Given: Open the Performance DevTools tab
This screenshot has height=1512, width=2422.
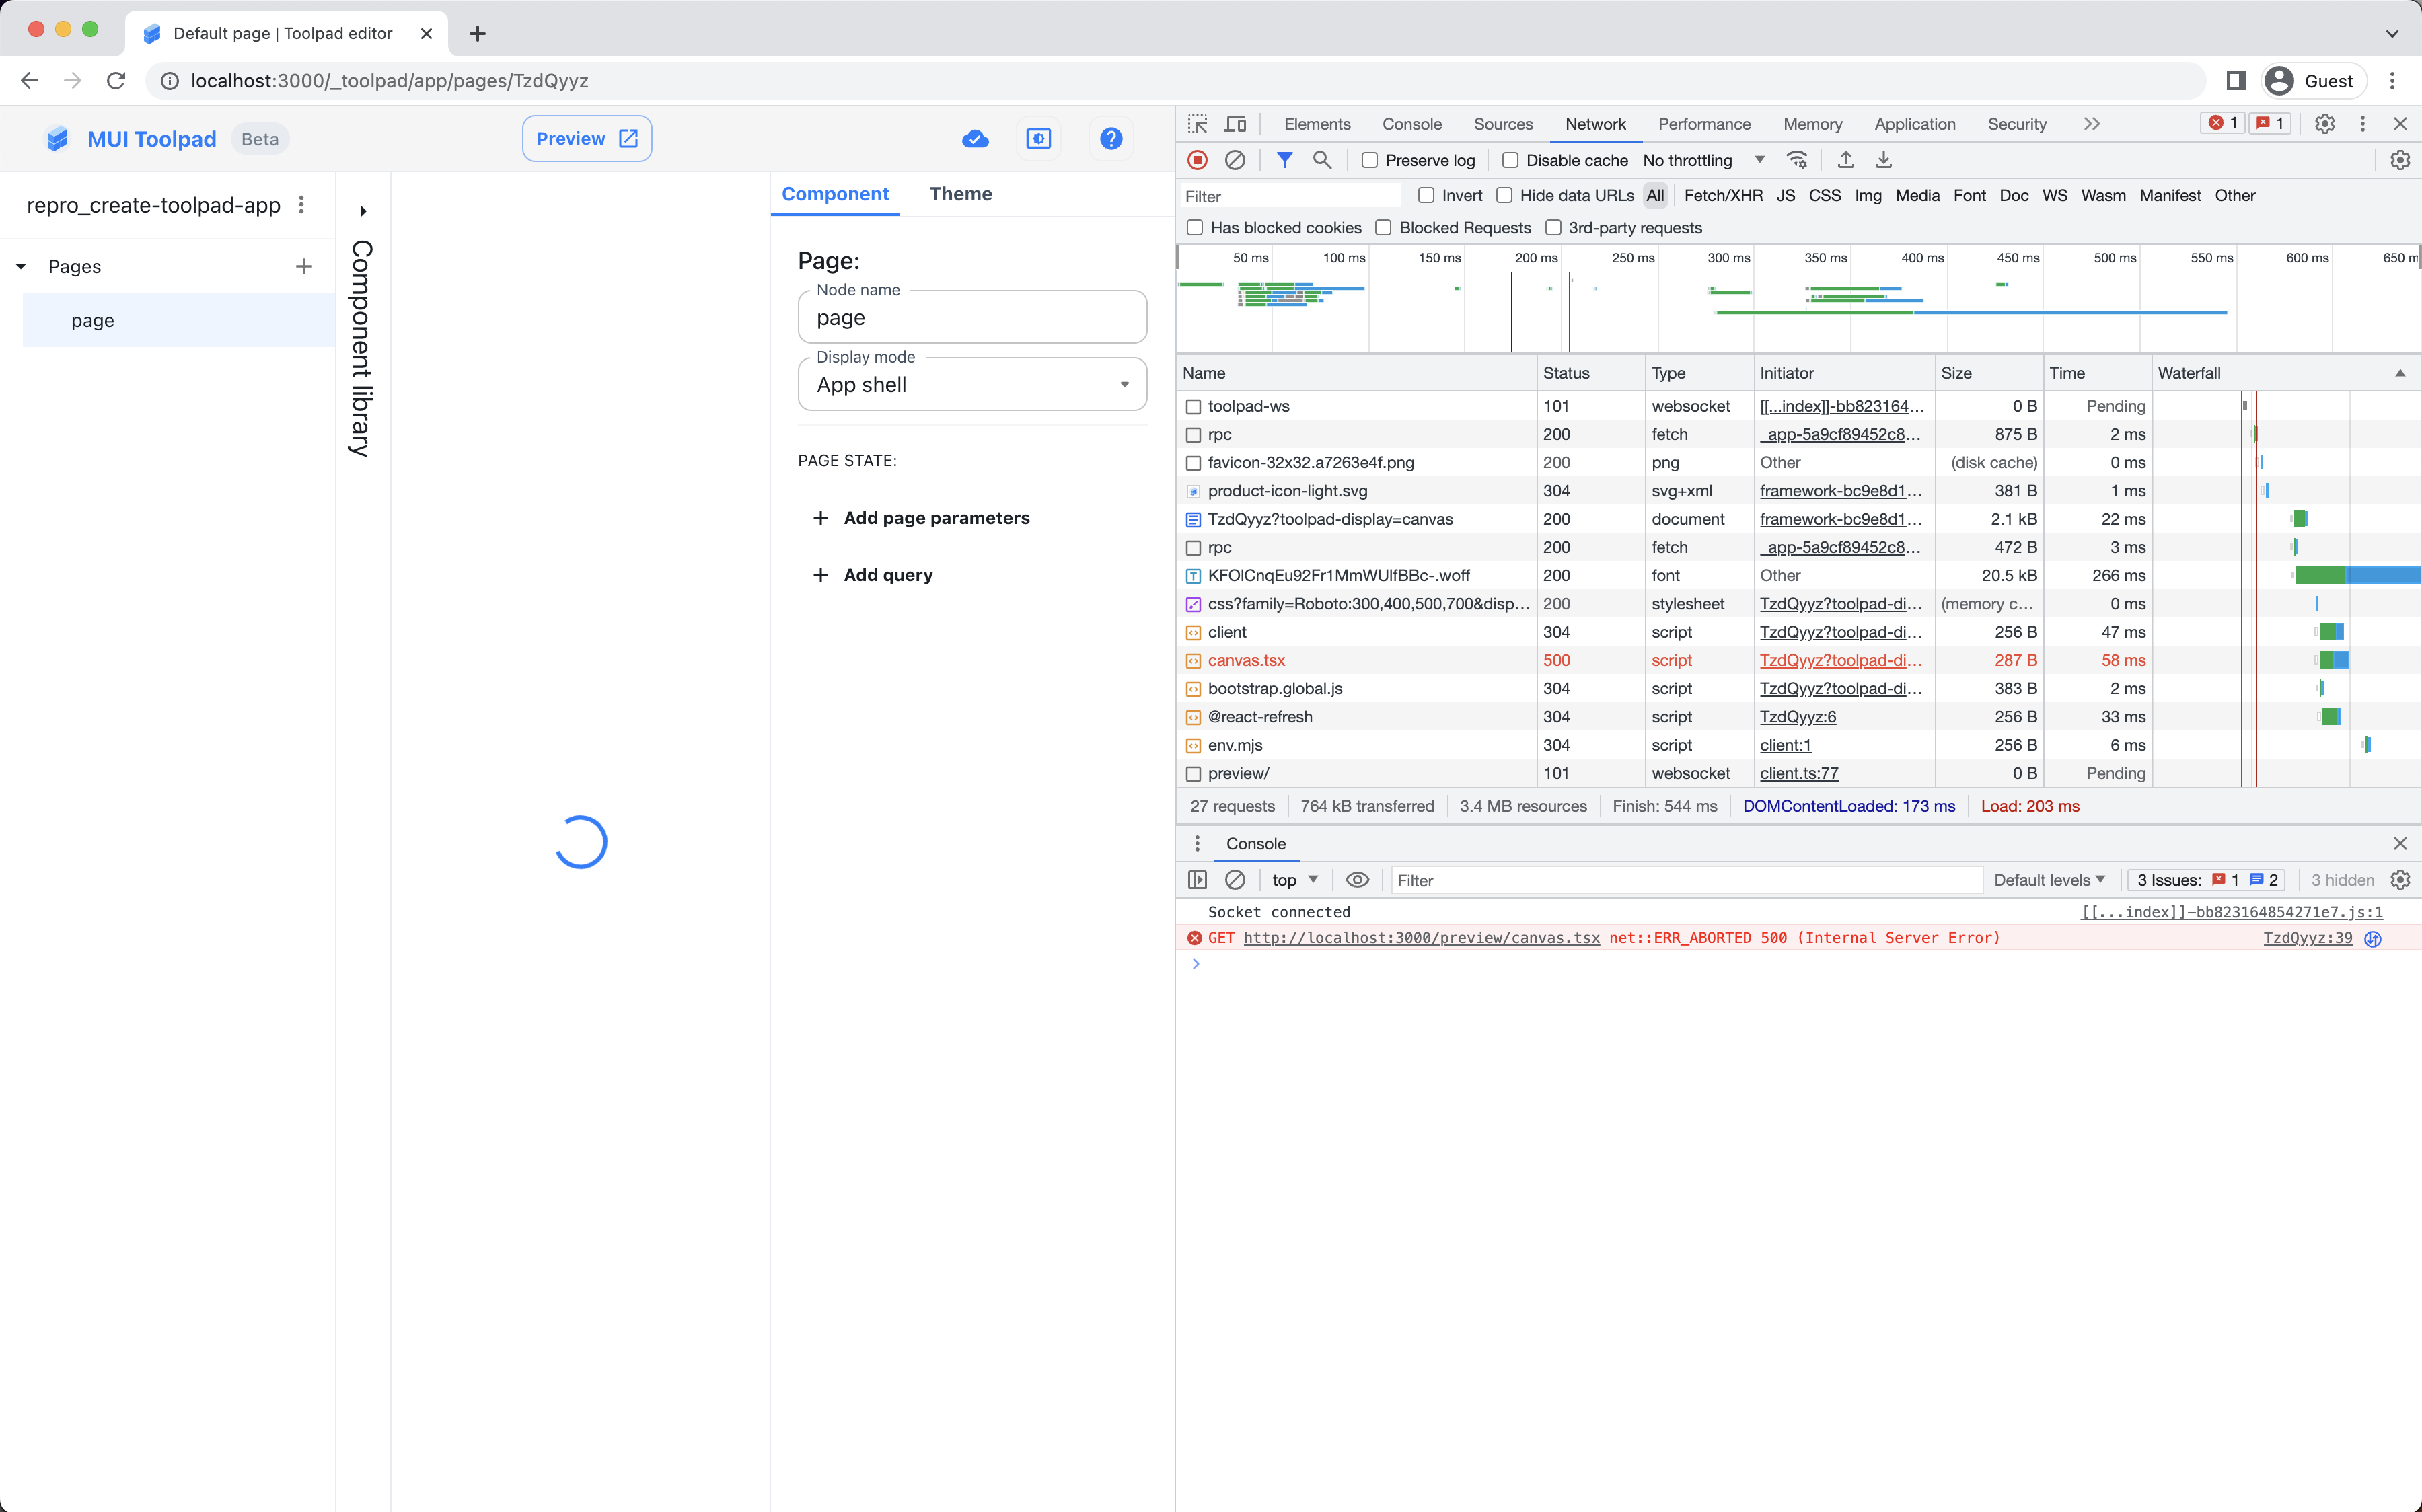Looking at the screenshot, I should click(1704, 124).
